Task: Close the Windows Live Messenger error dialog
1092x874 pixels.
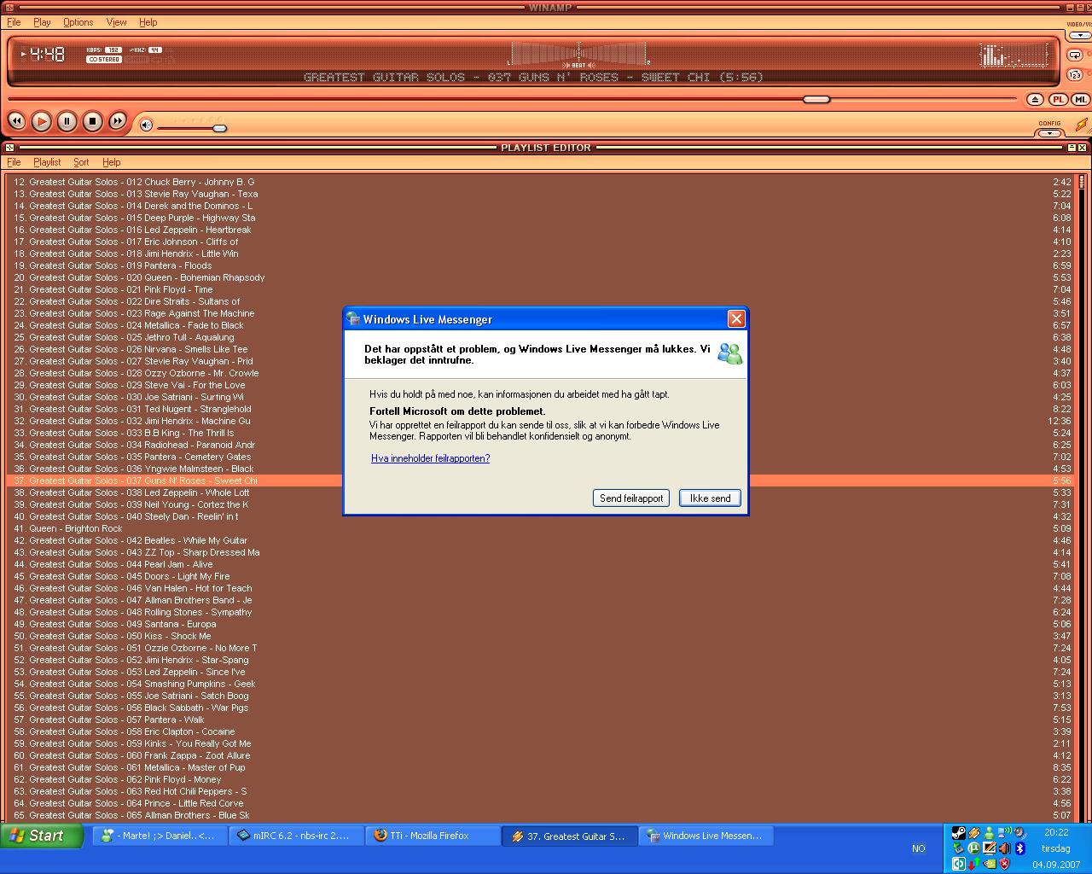Action: point(736,319)
